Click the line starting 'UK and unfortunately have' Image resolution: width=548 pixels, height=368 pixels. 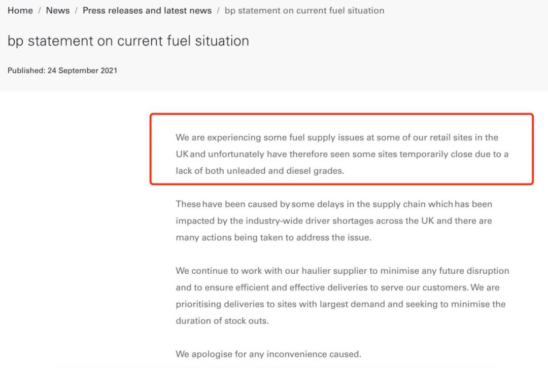342,154
